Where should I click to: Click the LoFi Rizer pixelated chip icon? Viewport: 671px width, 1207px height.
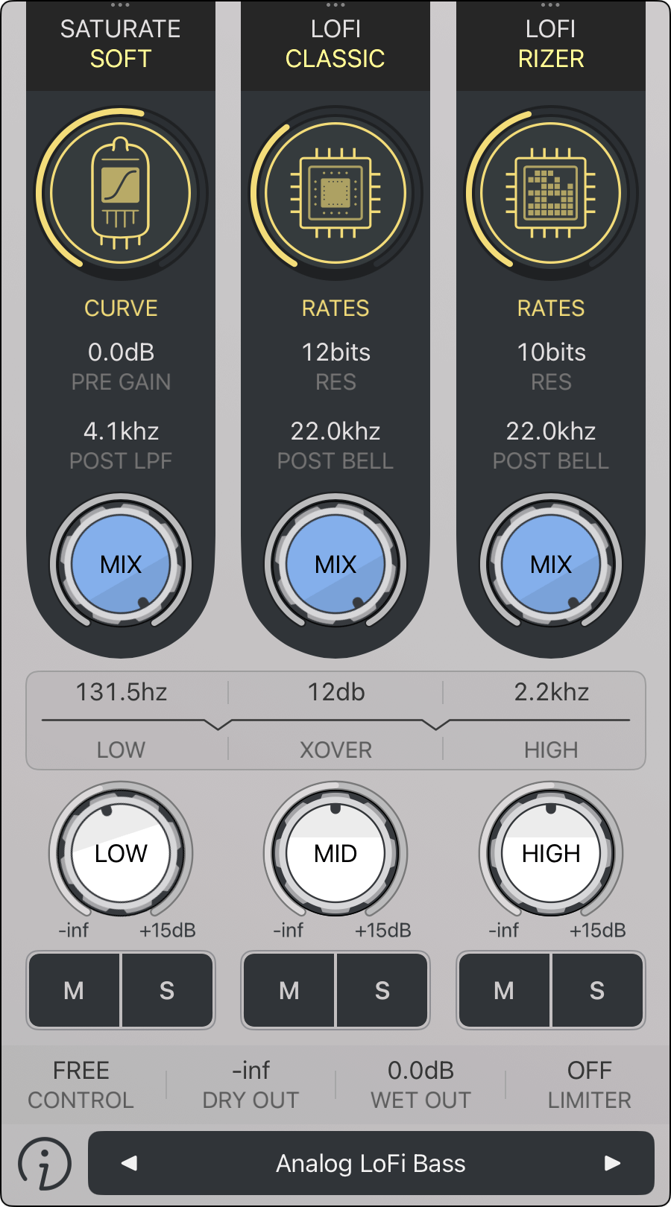click(x=550, y=194)
